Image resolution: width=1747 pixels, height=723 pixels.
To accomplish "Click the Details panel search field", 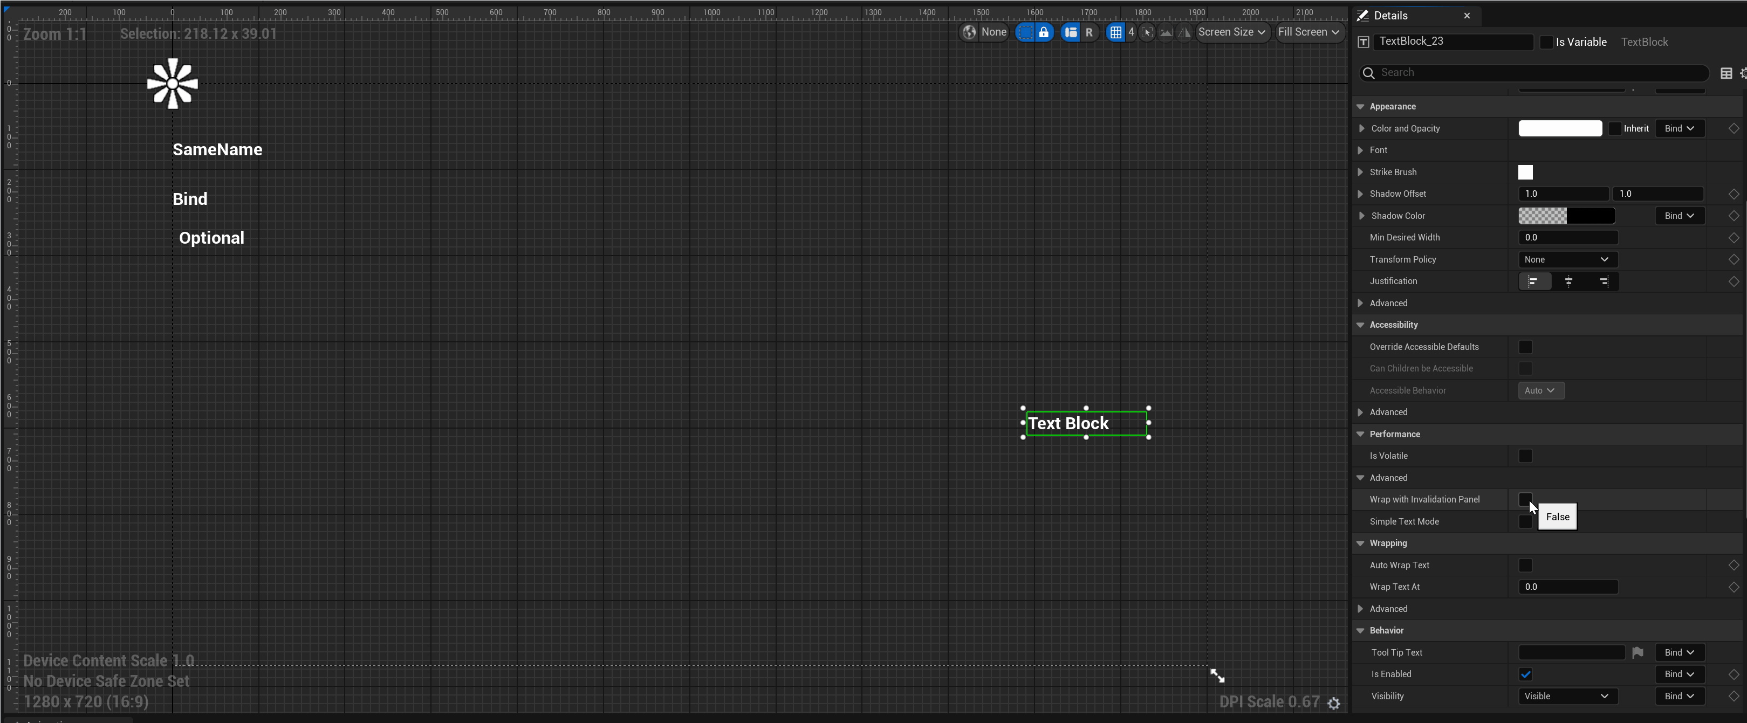I will point(1539,72).
